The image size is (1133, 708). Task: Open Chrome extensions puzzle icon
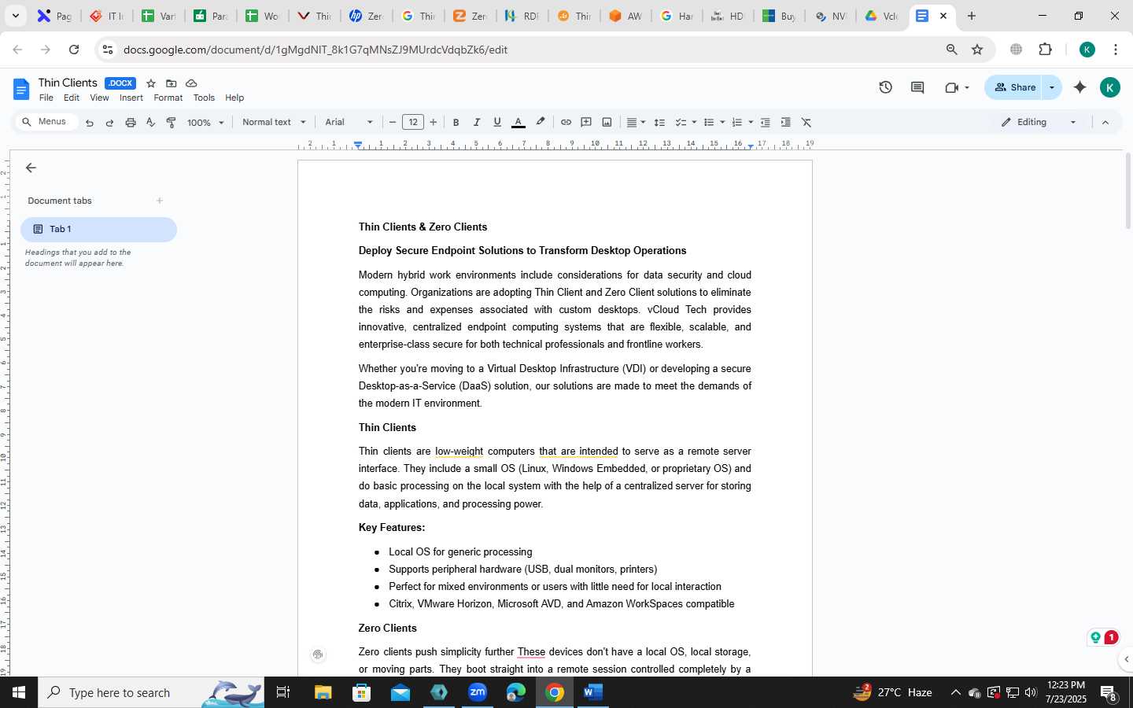pyautogui.click(x=1046, y=50)
